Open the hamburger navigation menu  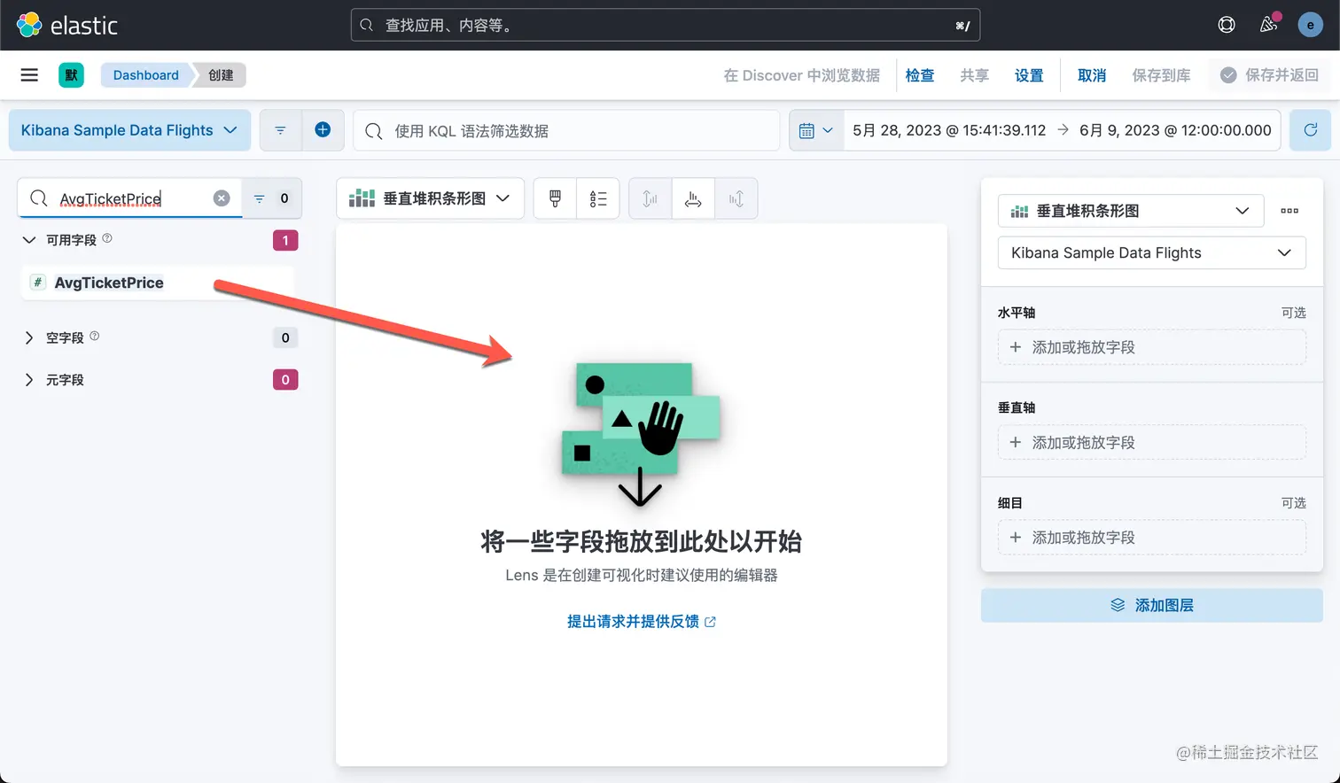coord(29,75)
